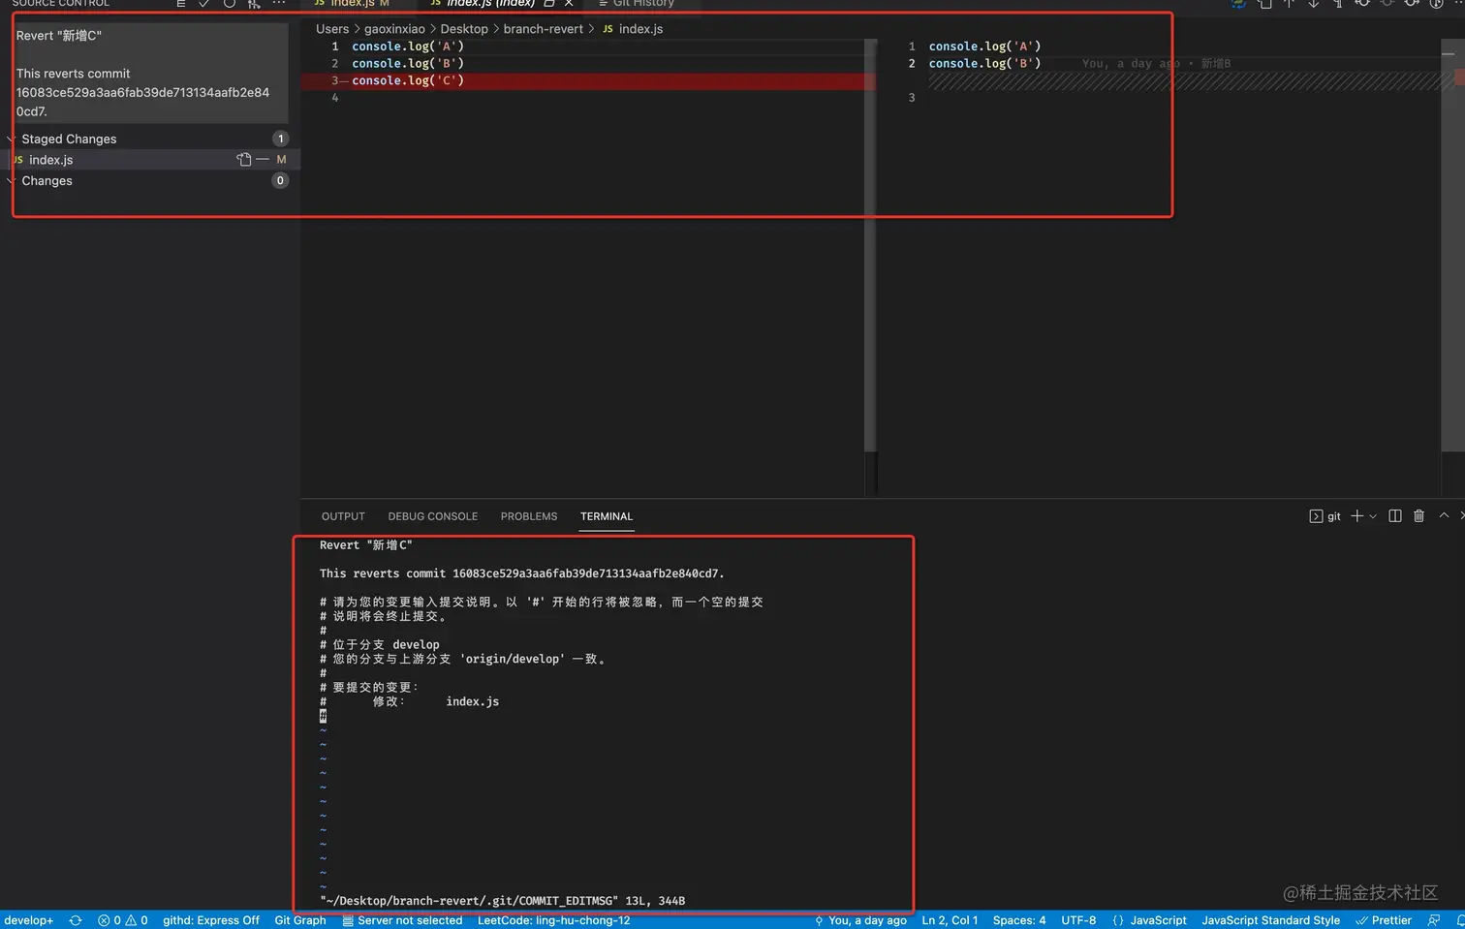1465x929 pixels.
Task: Open the Source Control more actions ellipsis
Action: pyautogui.click(x=279, y=4)
